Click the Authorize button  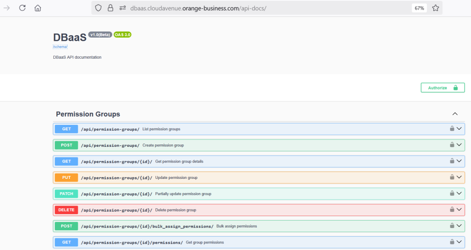442,88
